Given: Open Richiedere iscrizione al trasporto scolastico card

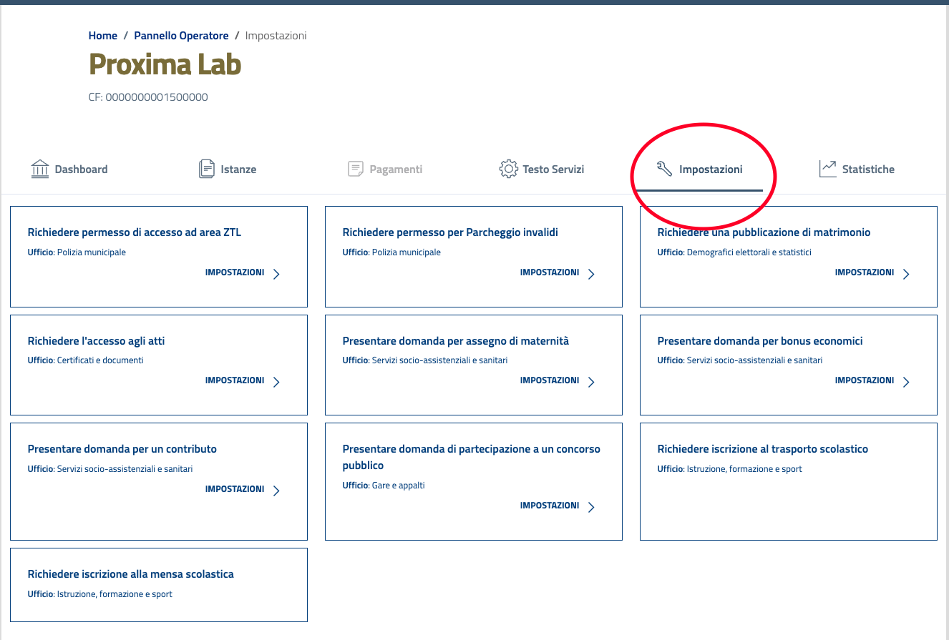Looking at the screenshot, I should pyautogui.click(x=762, y=449).
